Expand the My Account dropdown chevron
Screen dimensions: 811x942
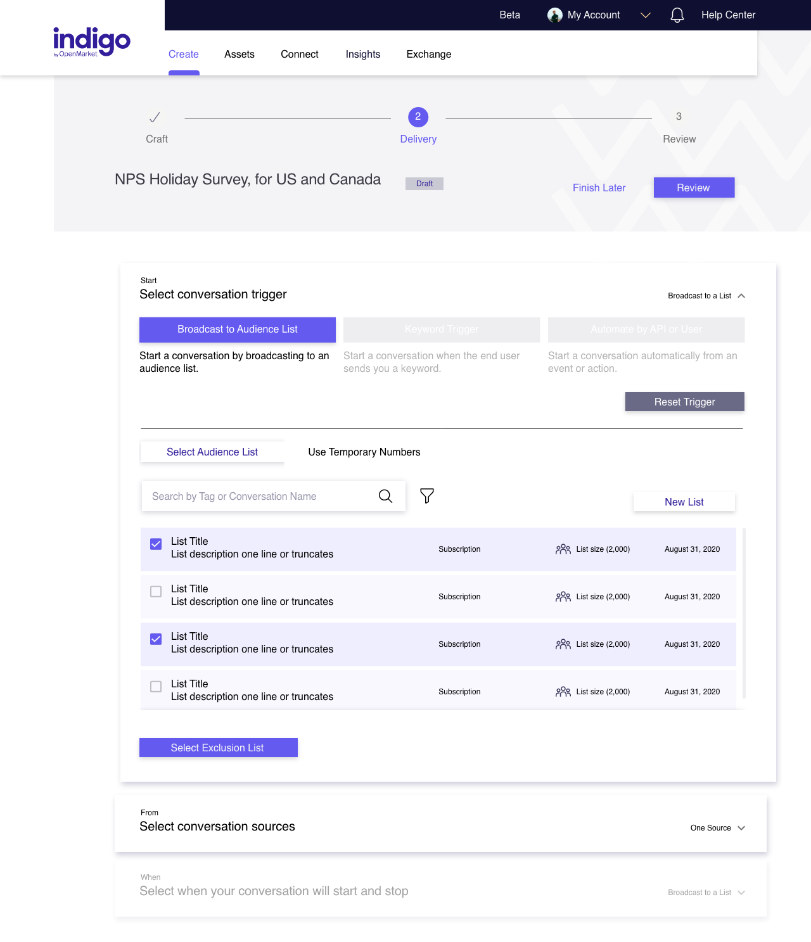tap(646, 15)
